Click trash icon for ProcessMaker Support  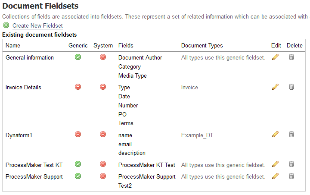coord(291,176)
